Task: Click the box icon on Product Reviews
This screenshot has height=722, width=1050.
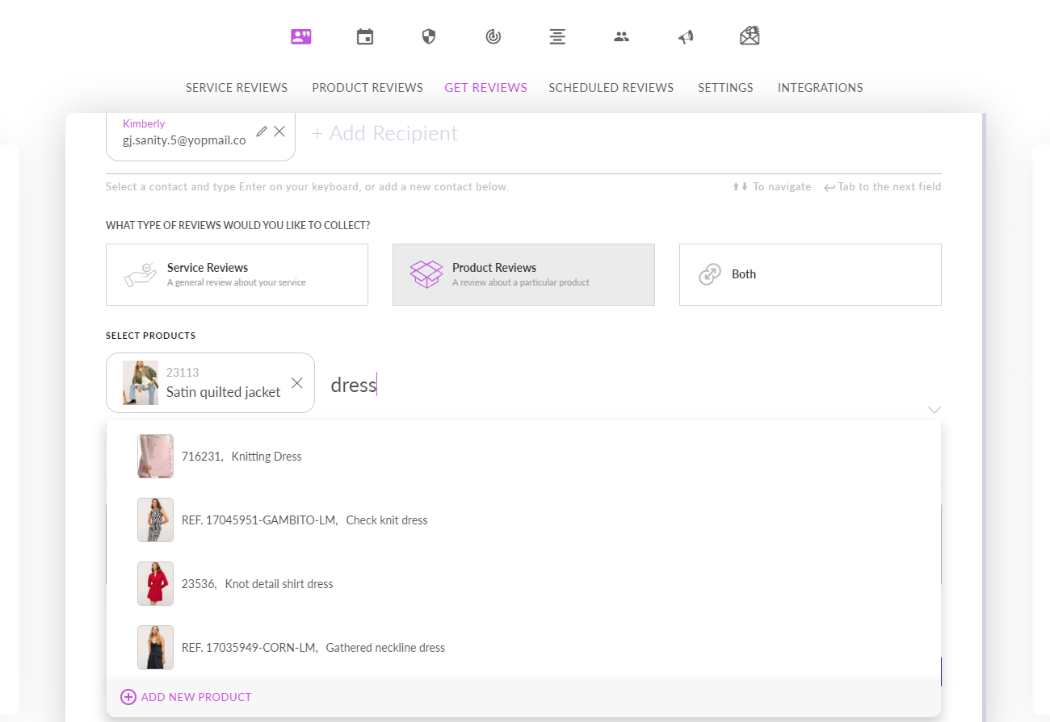Action: pyautogui.click(x=426, y=274)
